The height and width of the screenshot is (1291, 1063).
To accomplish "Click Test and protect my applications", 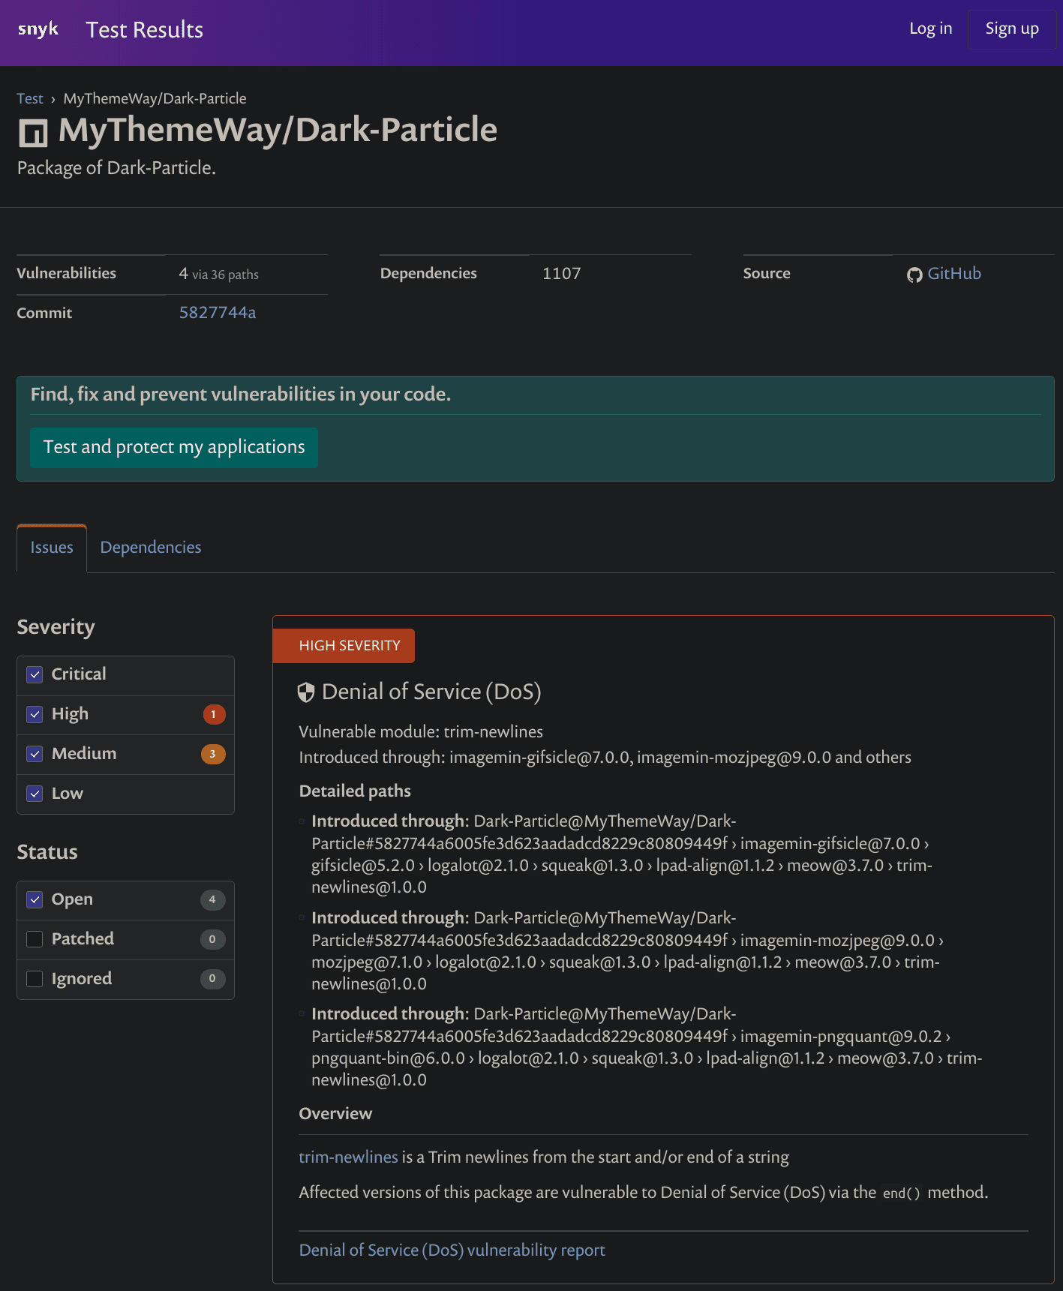I will 174,448.
